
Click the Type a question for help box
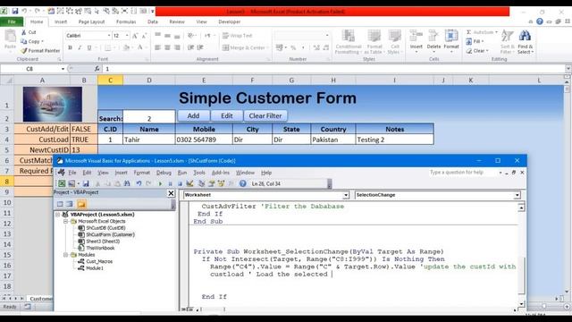463,173
